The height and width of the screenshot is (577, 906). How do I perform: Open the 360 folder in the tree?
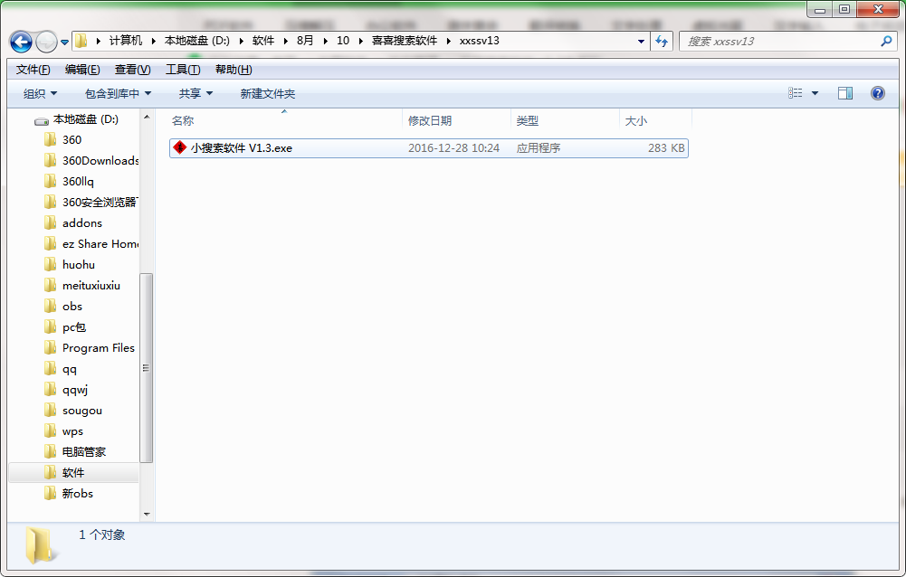coord(72,140)
